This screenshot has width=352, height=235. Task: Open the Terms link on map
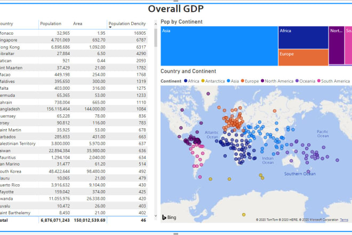(x=344, y=220)
